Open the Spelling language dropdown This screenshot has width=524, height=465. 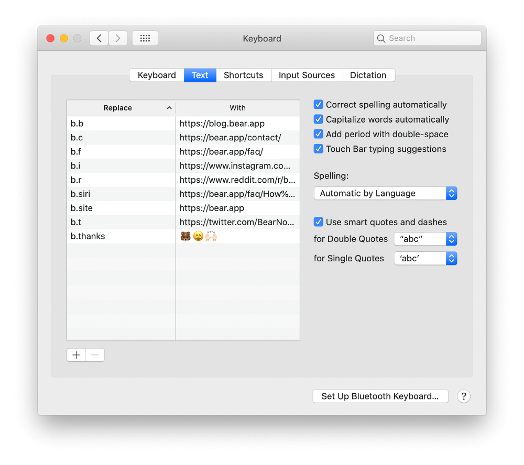pyautogui.click(x=385, y=193)
